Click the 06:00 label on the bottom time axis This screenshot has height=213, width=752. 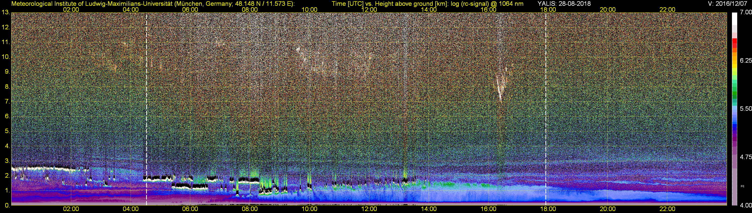190,209
